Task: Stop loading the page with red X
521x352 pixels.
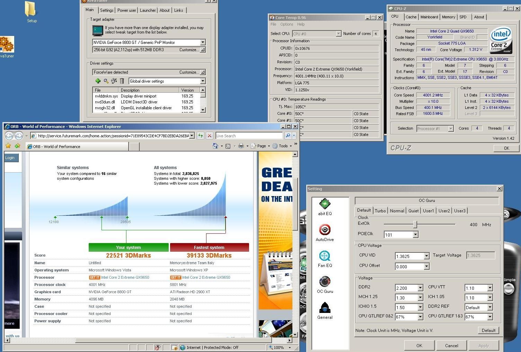Action: pos(209,136)
